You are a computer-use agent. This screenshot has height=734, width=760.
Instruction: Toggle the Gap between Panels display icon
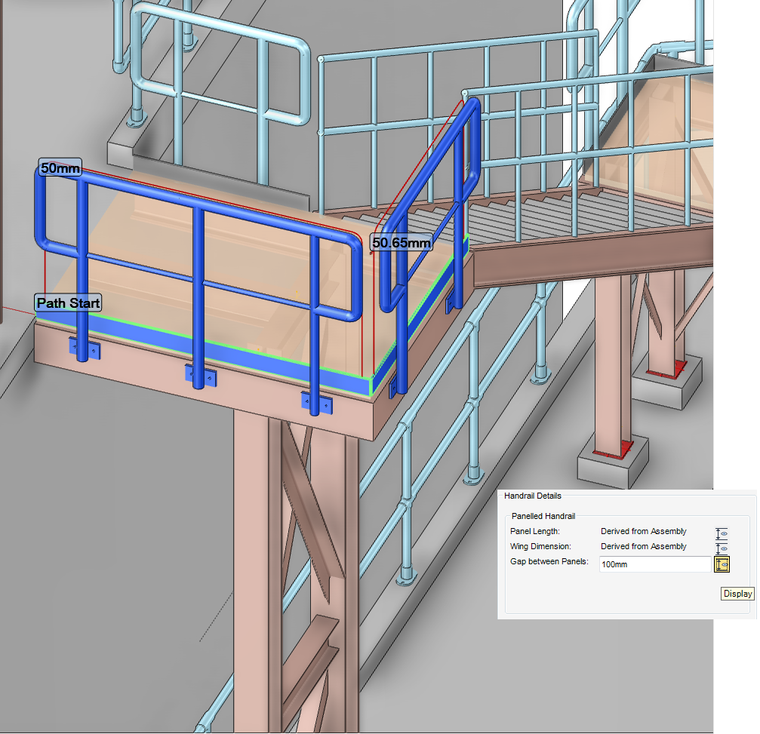722,564
